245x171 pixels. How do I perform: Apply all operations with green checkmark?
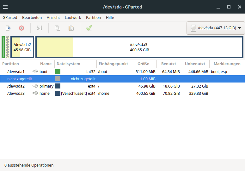click(x=89, y=28)
